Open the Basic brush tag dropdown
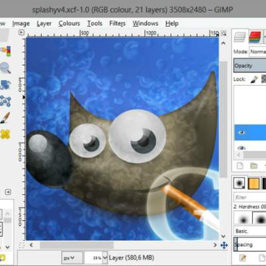 250,231
